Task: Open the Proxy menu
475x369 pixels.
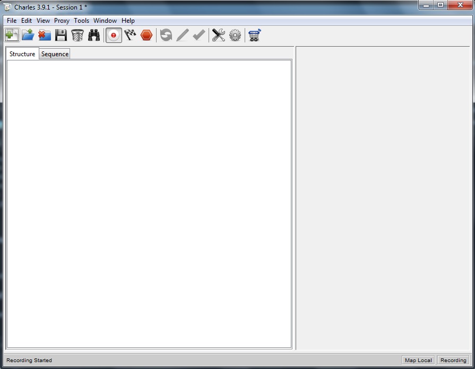Action: click(x=62, y=21)
